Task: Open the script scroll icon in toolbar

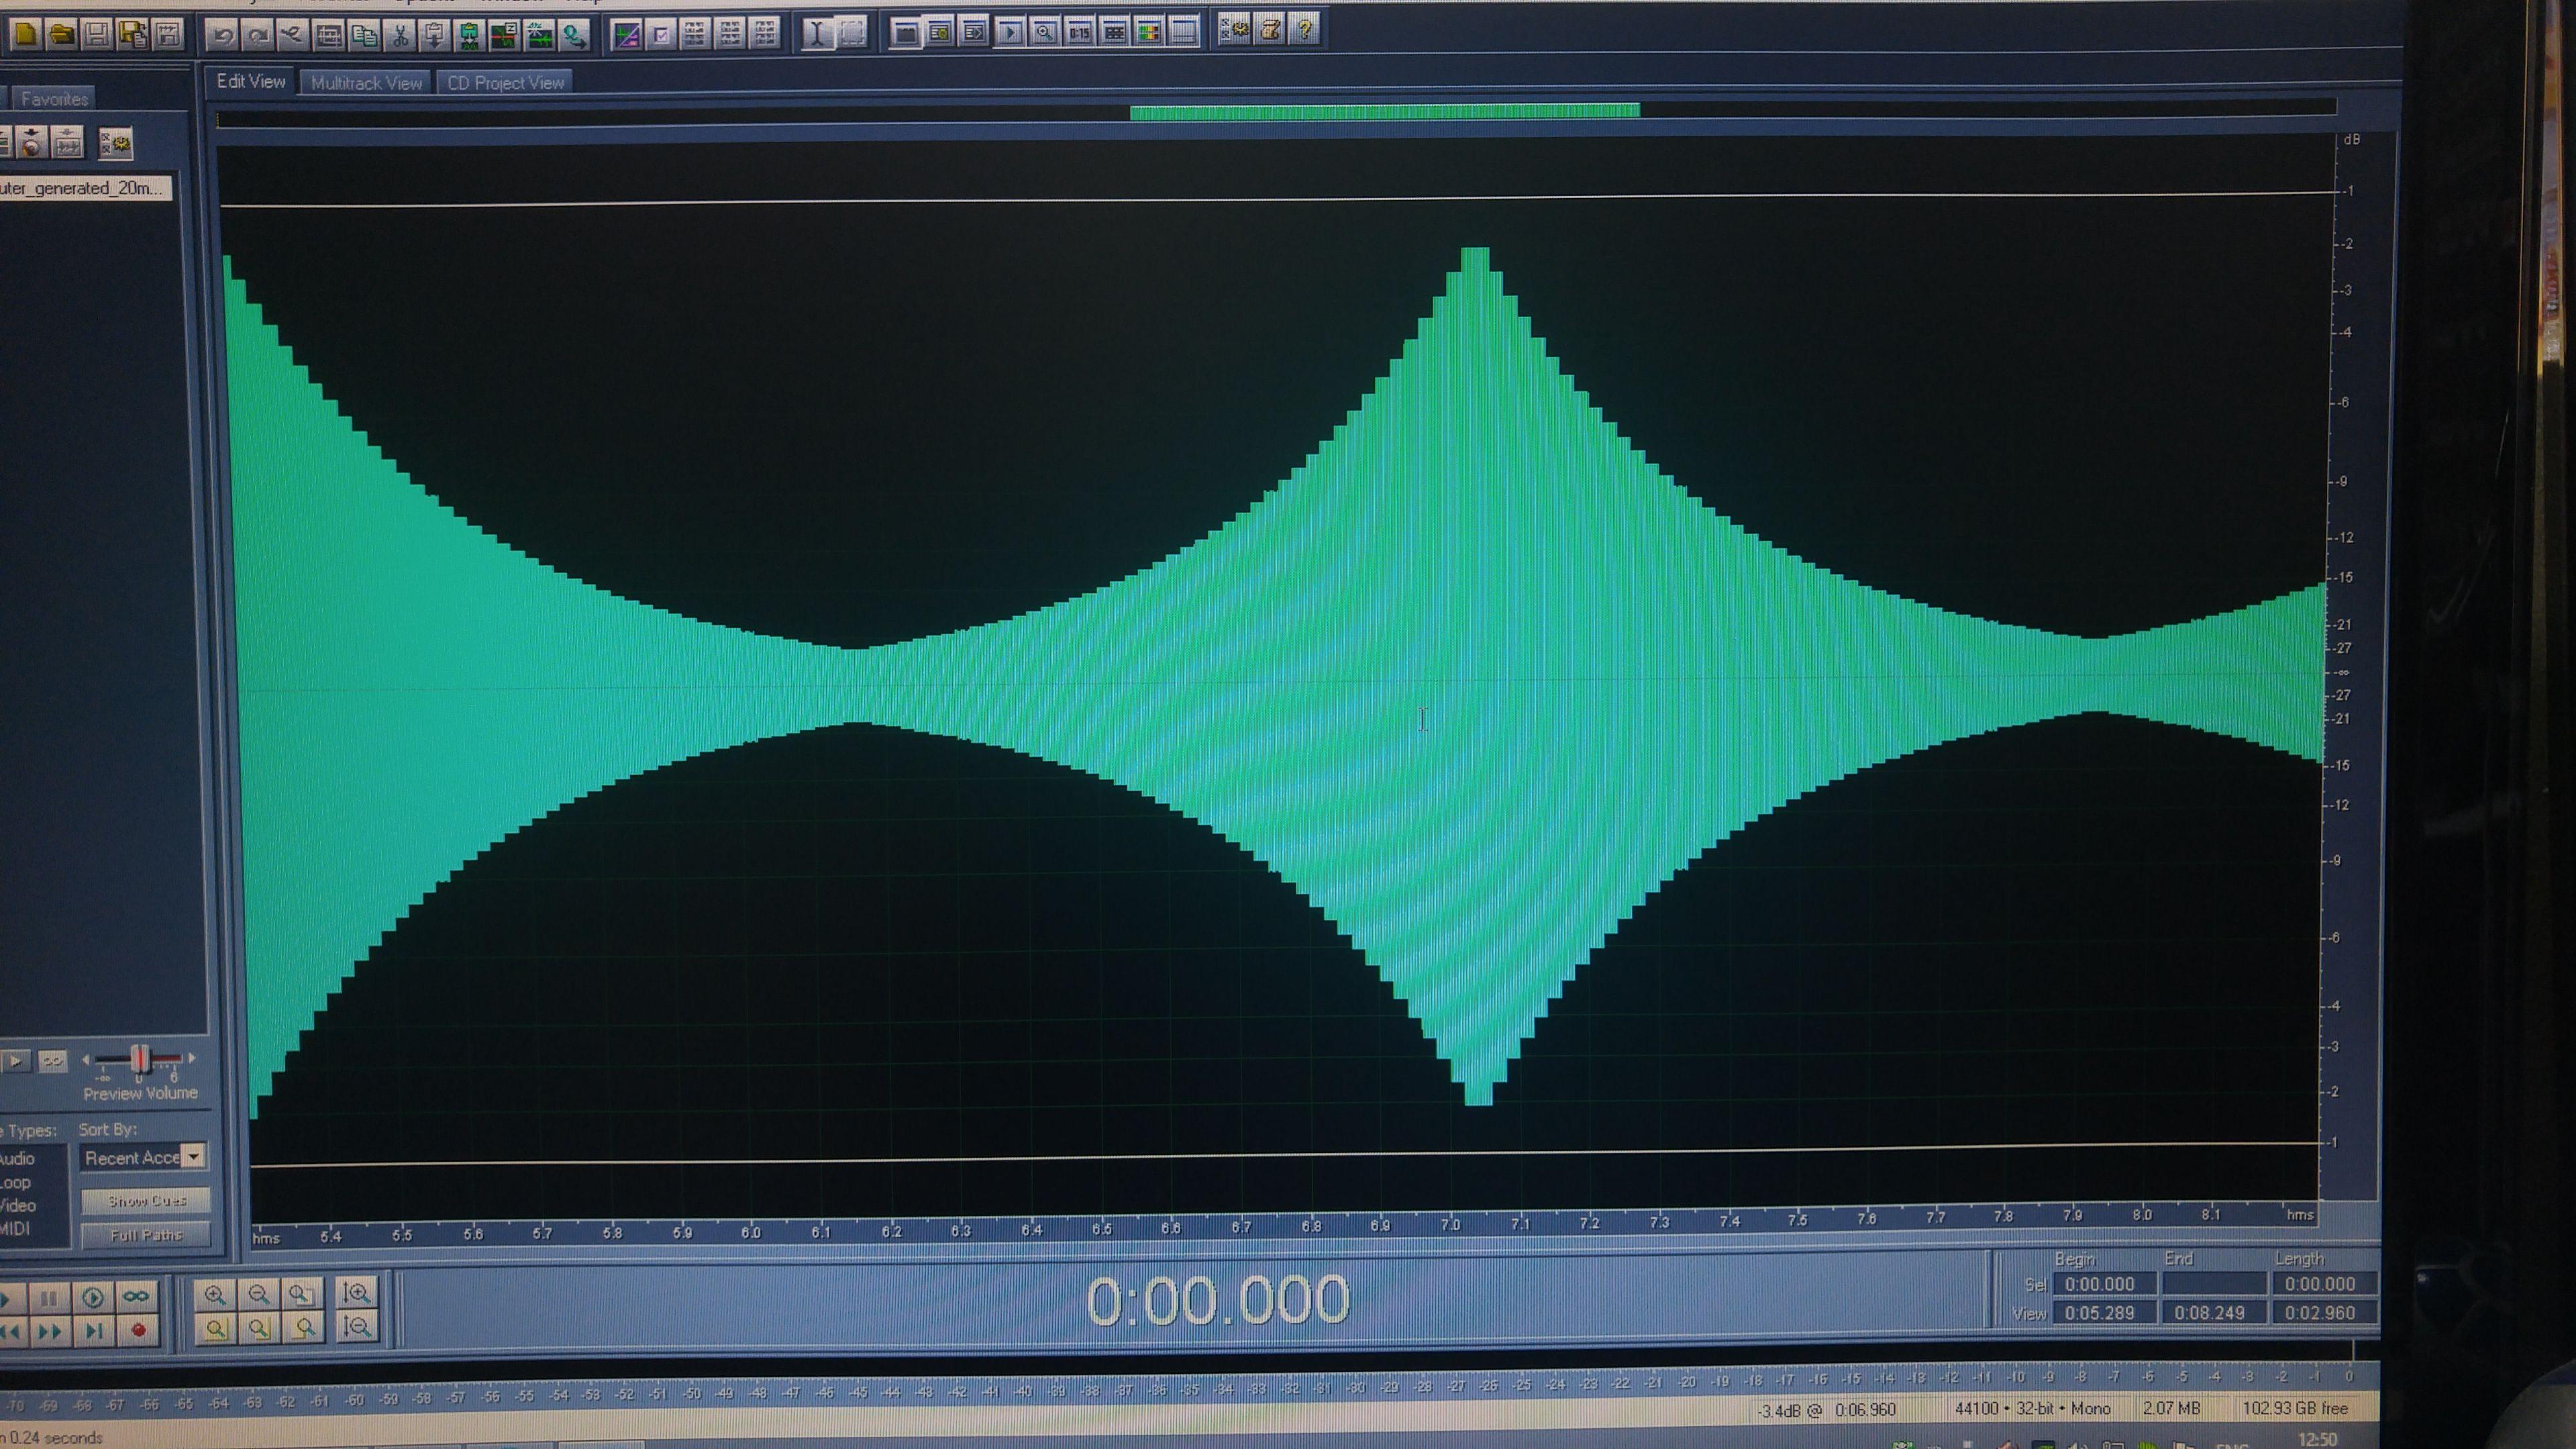Action: pos(1270,29)
